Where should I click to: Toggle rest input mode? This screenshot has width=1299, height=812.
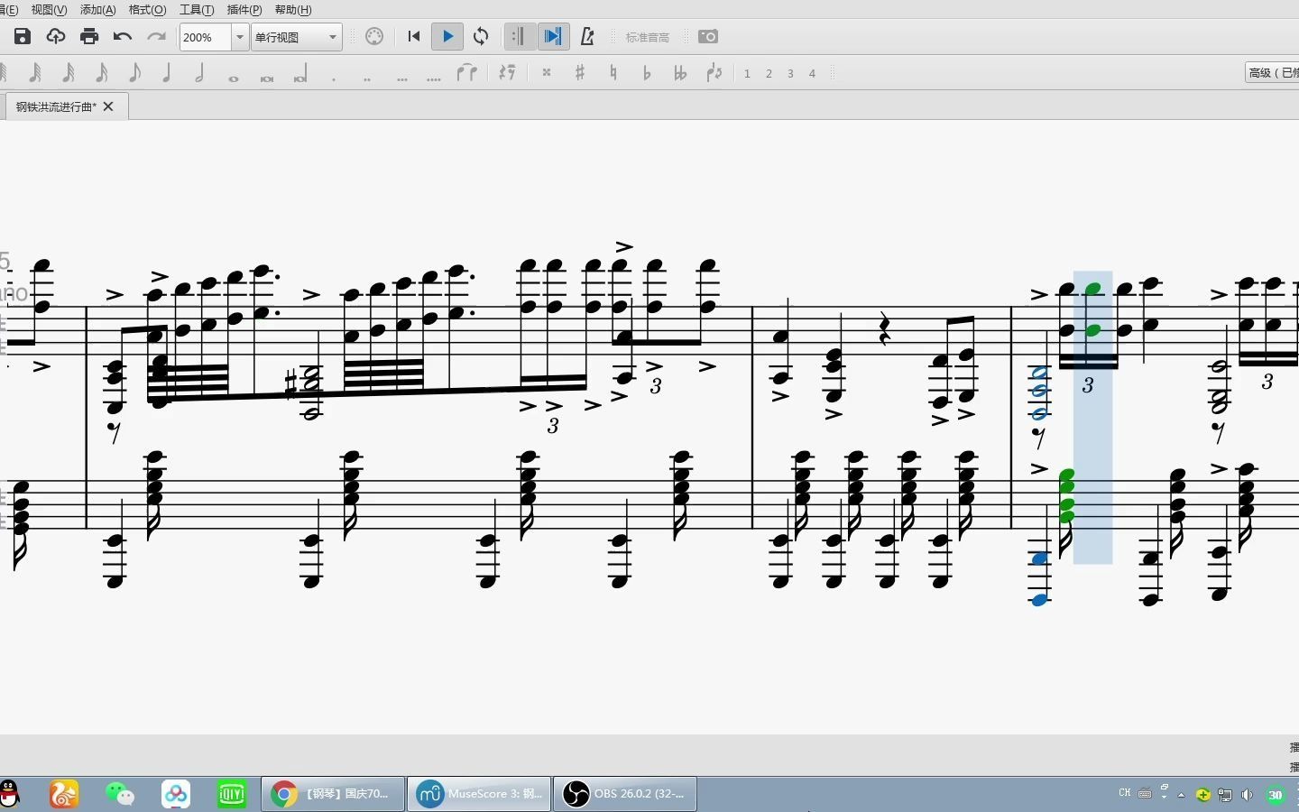508,73
